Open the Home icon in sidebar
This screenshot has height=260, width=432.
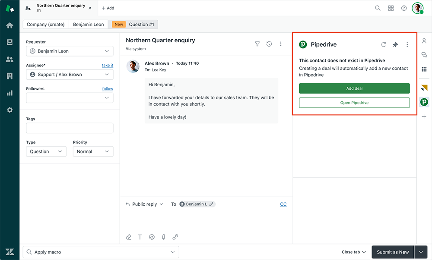(10, 25)
